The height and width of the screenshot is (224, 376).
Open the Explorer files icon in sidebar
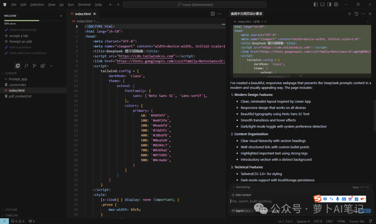coord(17,66)
